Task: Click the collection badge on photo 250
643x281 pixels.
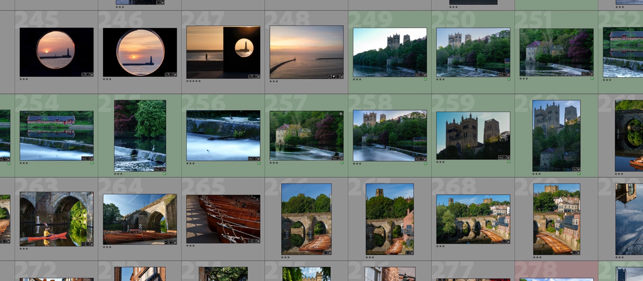Action: (x=500, y=75)
